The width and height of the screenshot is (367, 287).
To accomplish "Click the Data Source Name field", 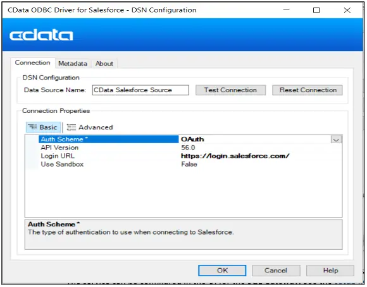I will tap(140, 90).
